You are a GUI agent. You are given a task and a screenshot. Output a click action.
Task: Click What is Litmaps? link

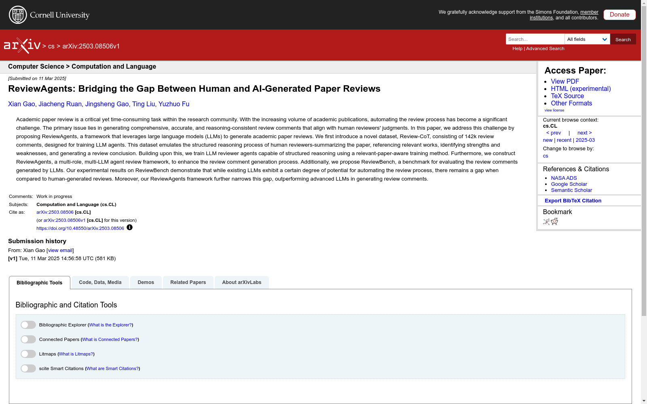[x=76, y=354]
